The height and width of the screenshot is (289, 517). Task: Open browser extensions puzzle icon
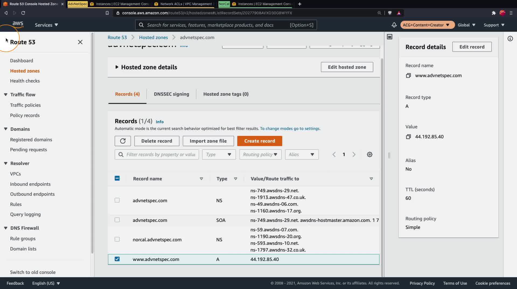pyautogui.click(x=494, y=13)
